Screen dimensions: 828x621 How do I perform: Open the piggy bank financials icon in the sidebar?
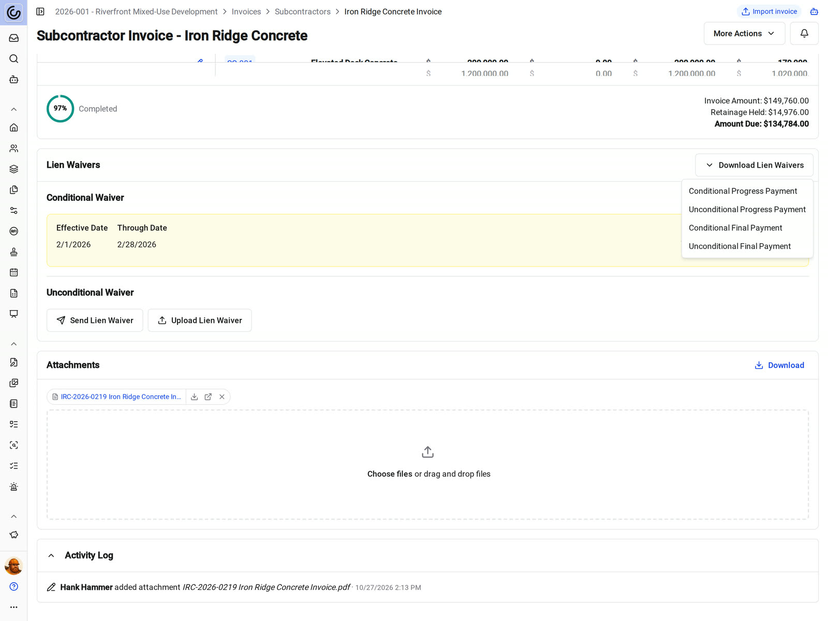click(x=14, y=535)
